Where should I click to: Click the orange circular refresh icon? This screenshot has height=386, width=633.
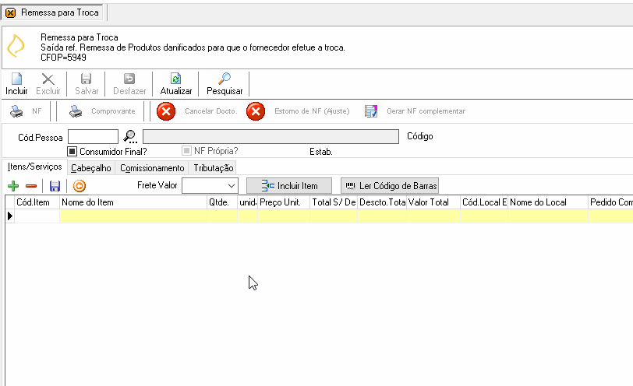click(80, 186)
